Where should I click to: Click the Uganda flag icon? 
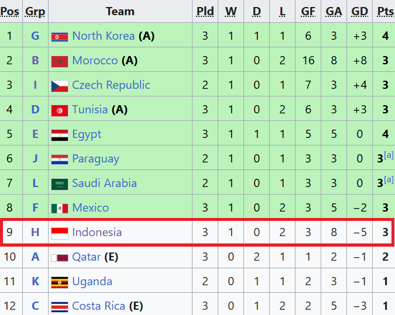60,282
